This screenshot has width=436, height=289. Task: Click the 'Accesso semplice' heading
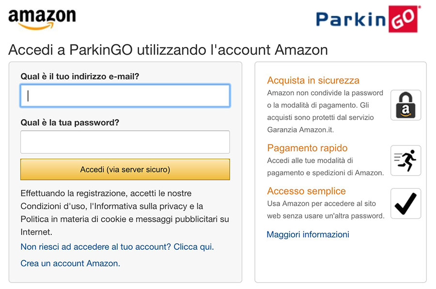(306, 191)
